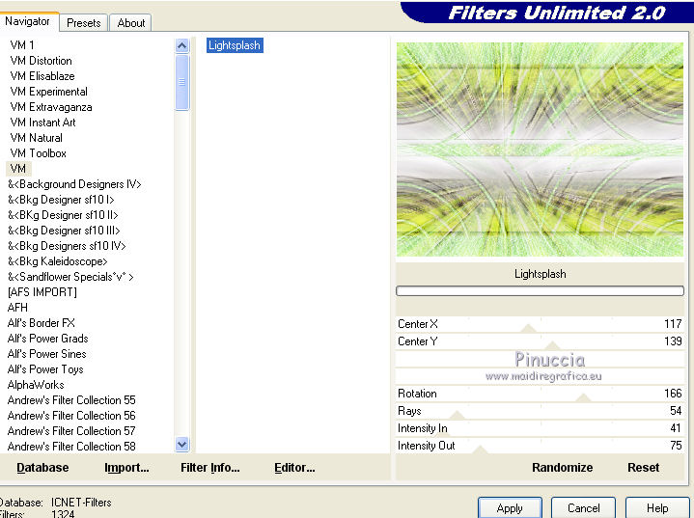Select the VM Elisablaze filter group
694x518 pixels.
42,76
